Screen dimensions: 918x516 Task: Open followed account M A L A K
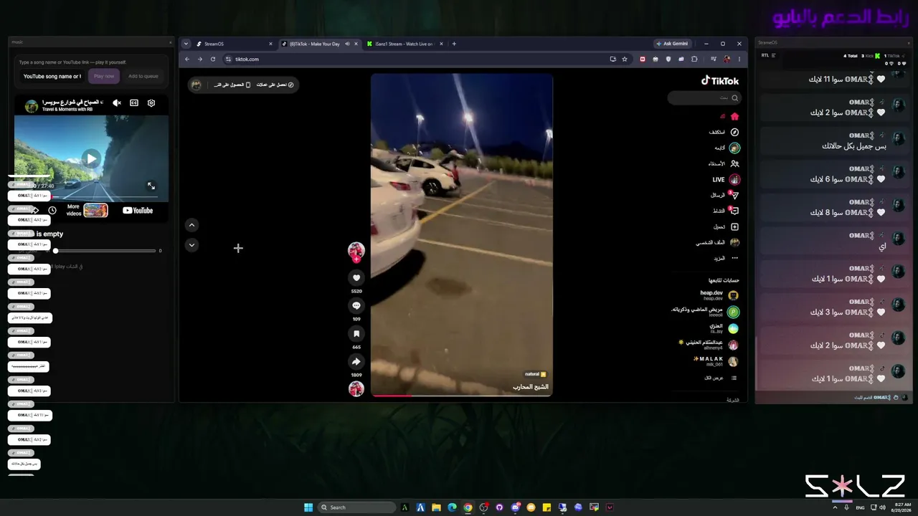pos(716,361)
